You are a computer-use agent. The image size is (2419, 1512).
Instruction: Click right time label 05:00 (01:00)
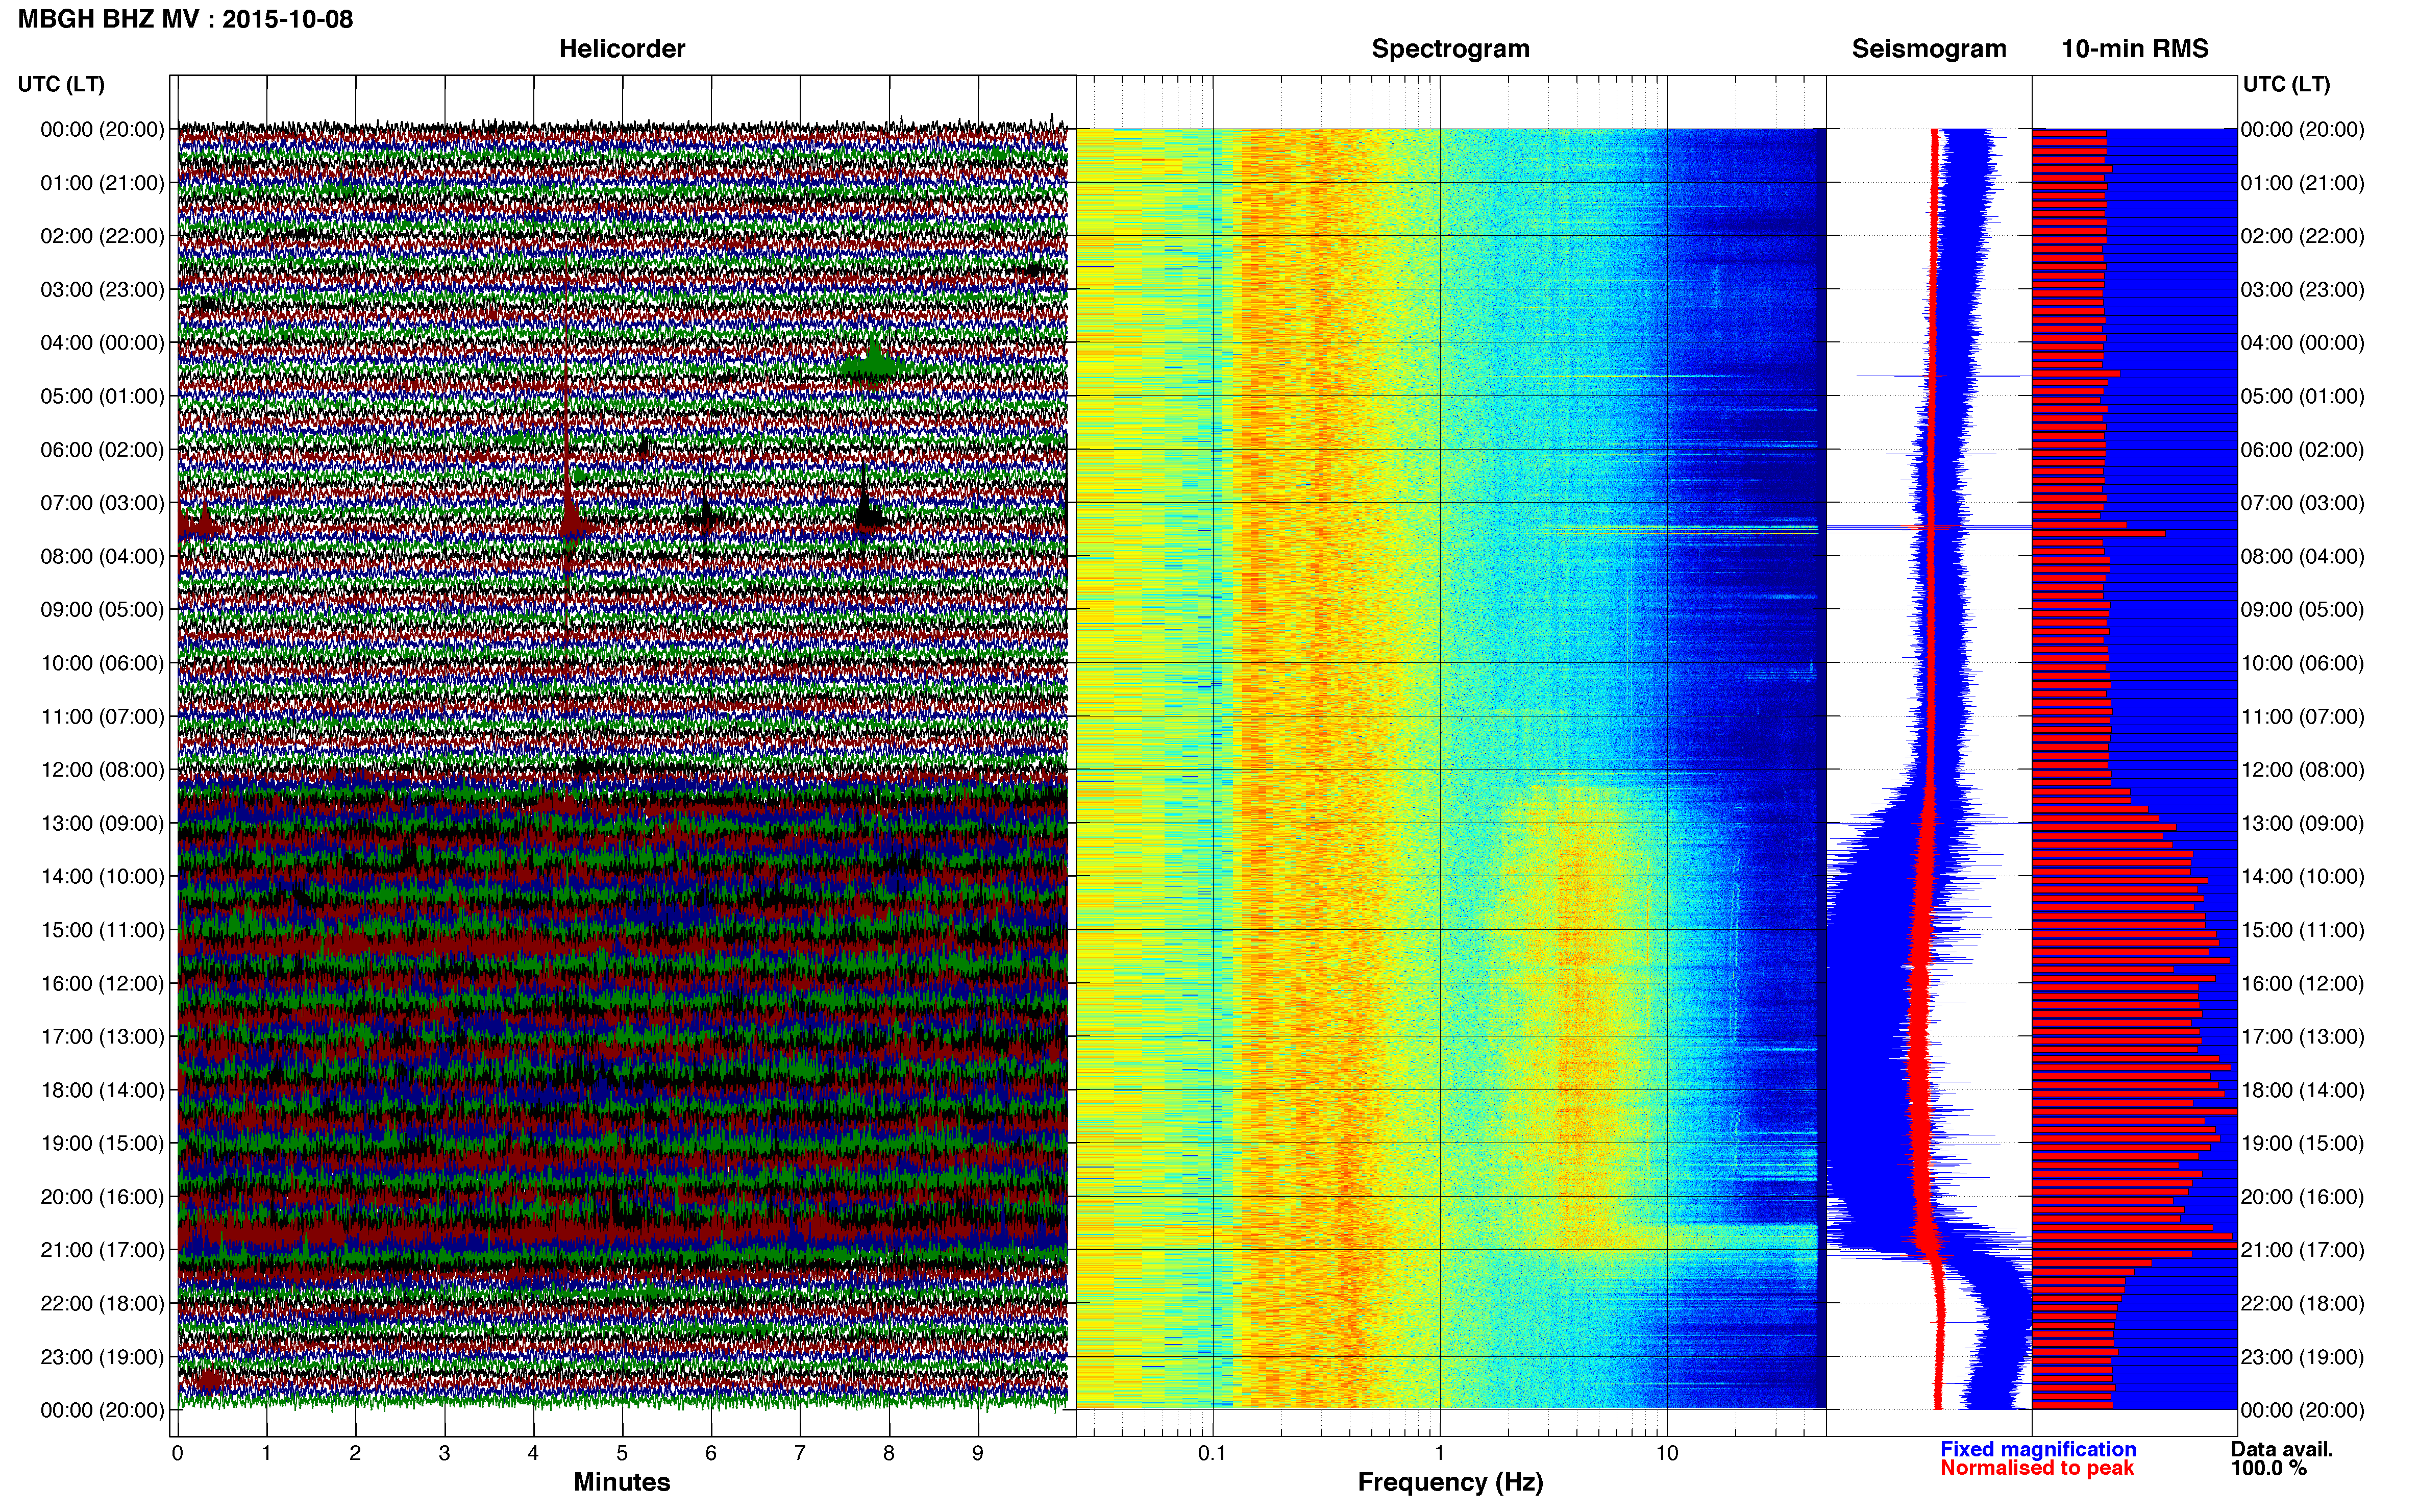click(x=2302, y=396)
